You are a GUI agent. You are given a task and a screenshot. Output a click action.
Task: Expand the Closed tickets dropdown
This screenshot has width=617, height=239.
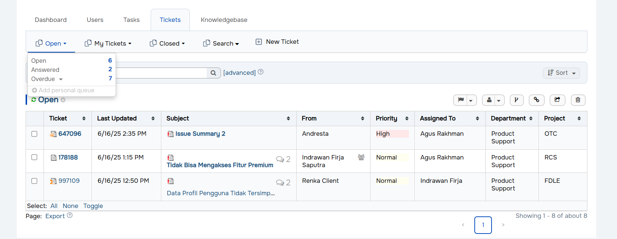click(167, 43)
